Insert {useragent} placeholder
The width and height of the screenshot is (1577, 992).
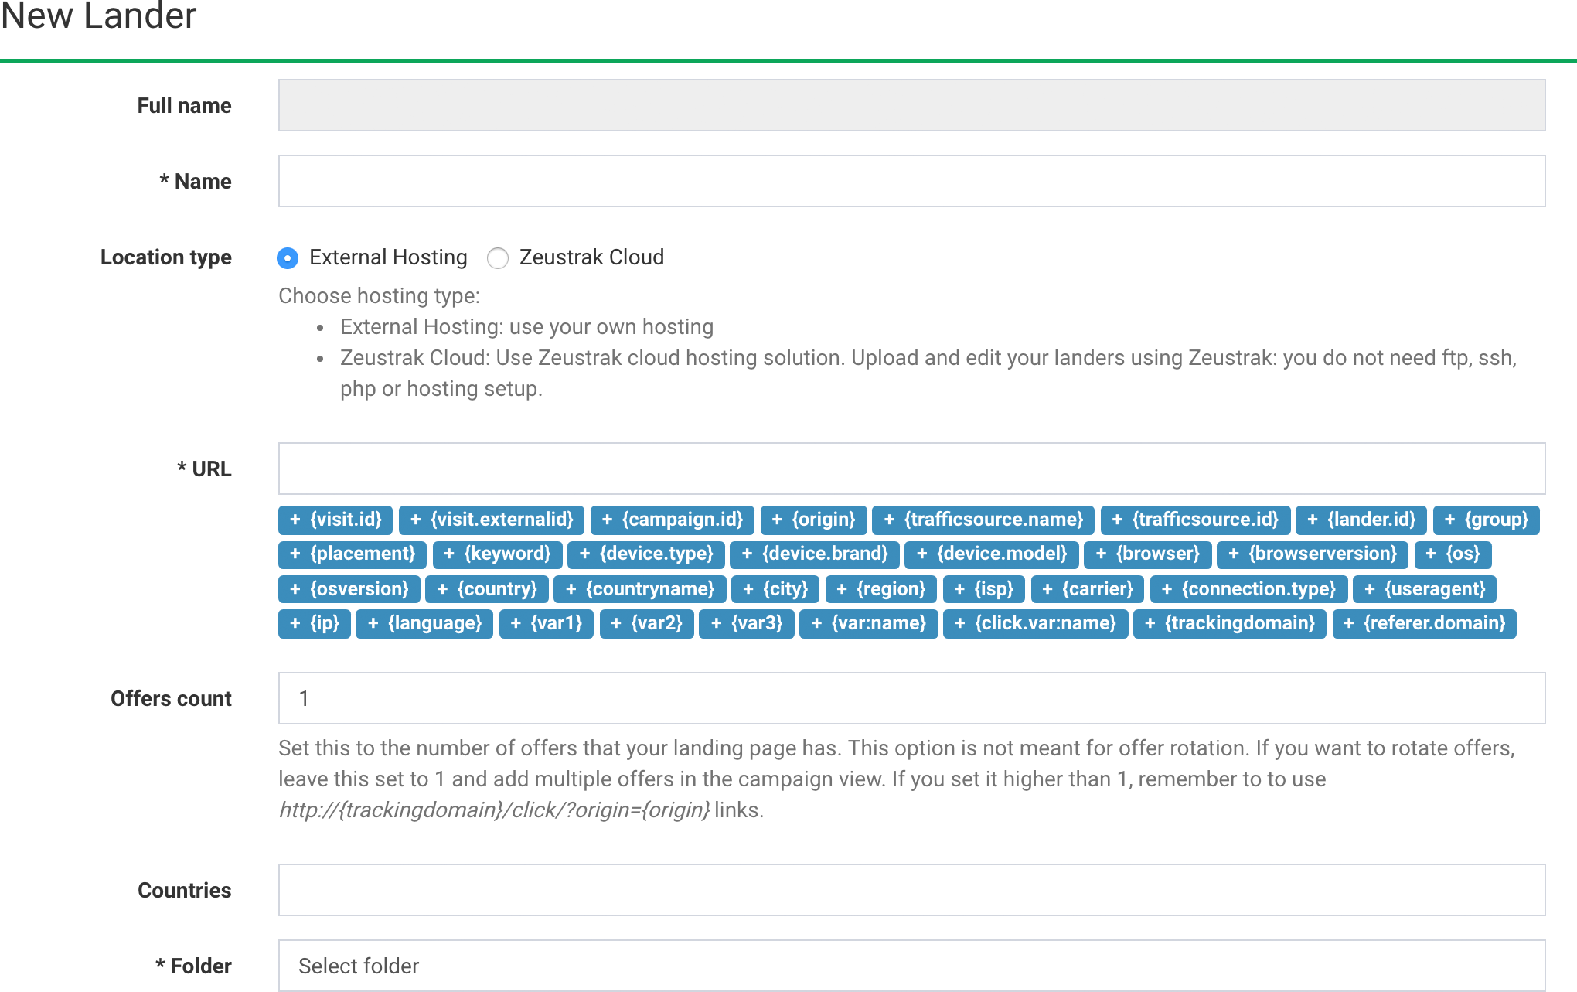coord(1424,589)
